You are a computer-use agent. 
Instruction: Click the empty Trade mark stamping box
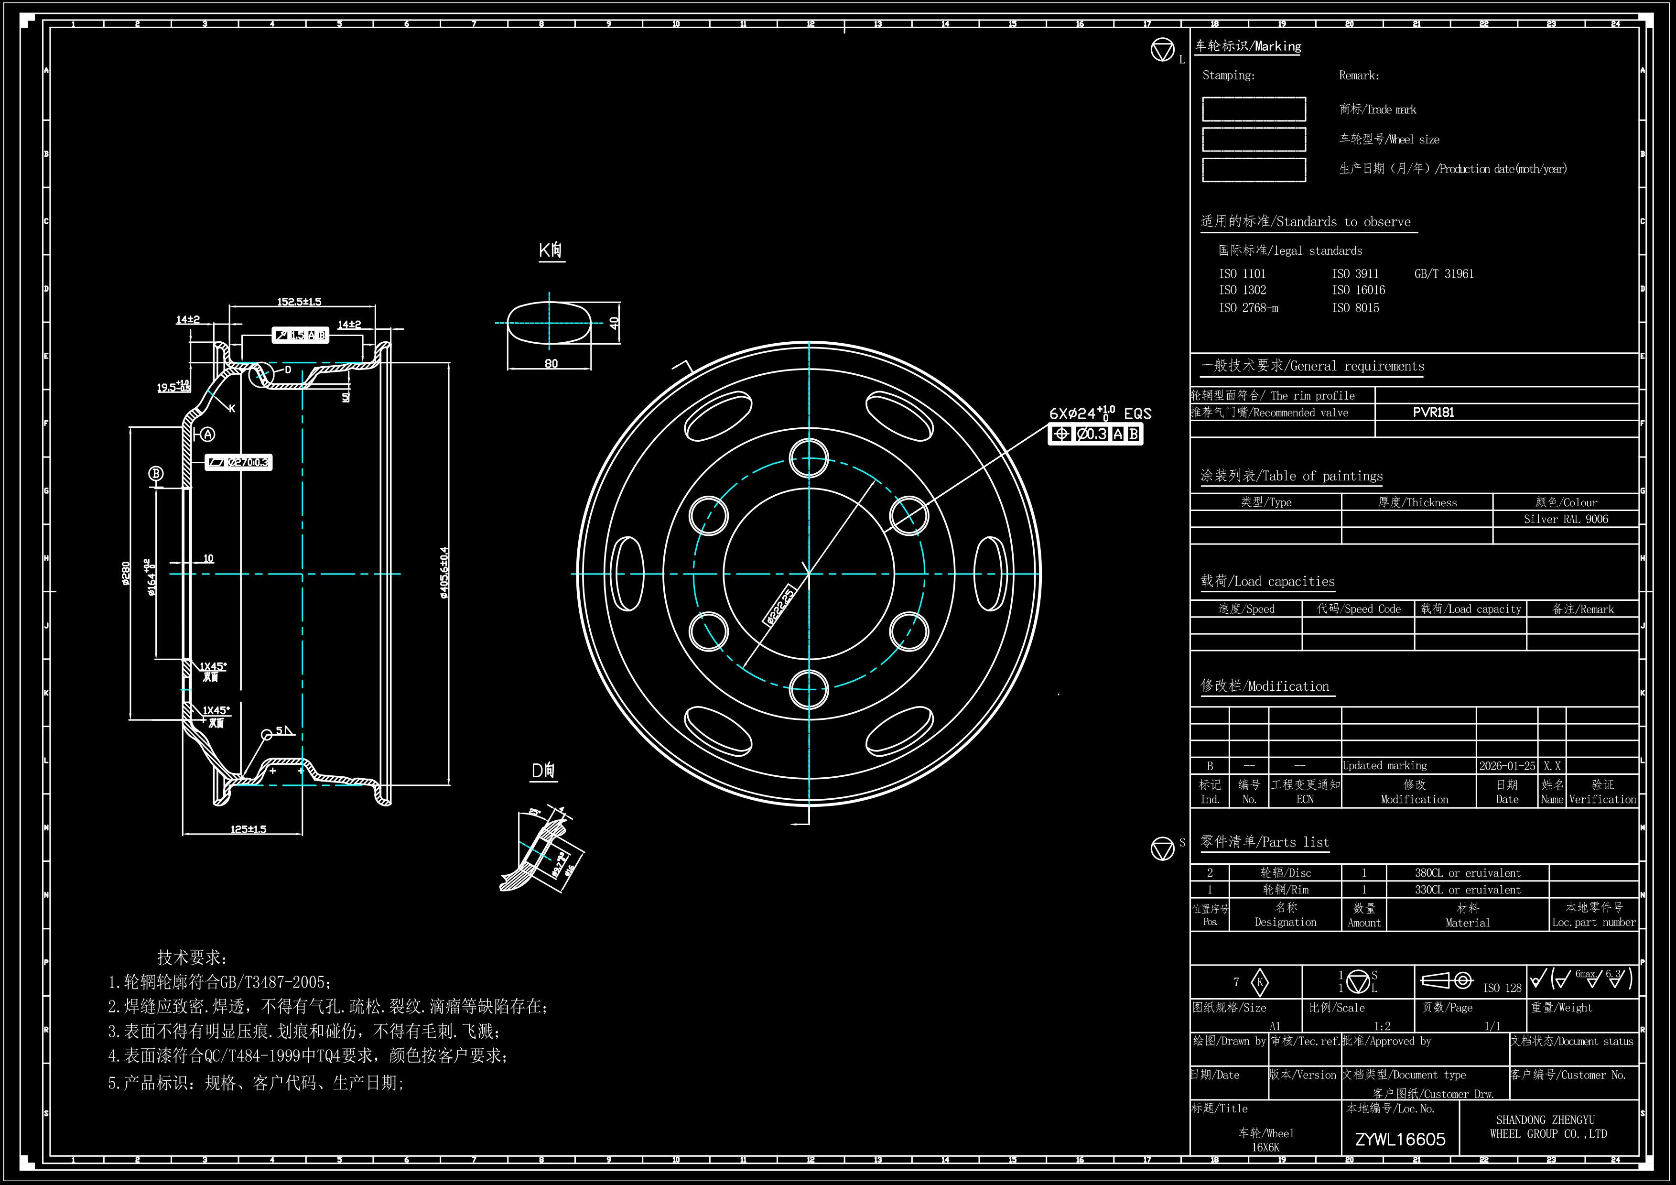(x=1254, y=109)
